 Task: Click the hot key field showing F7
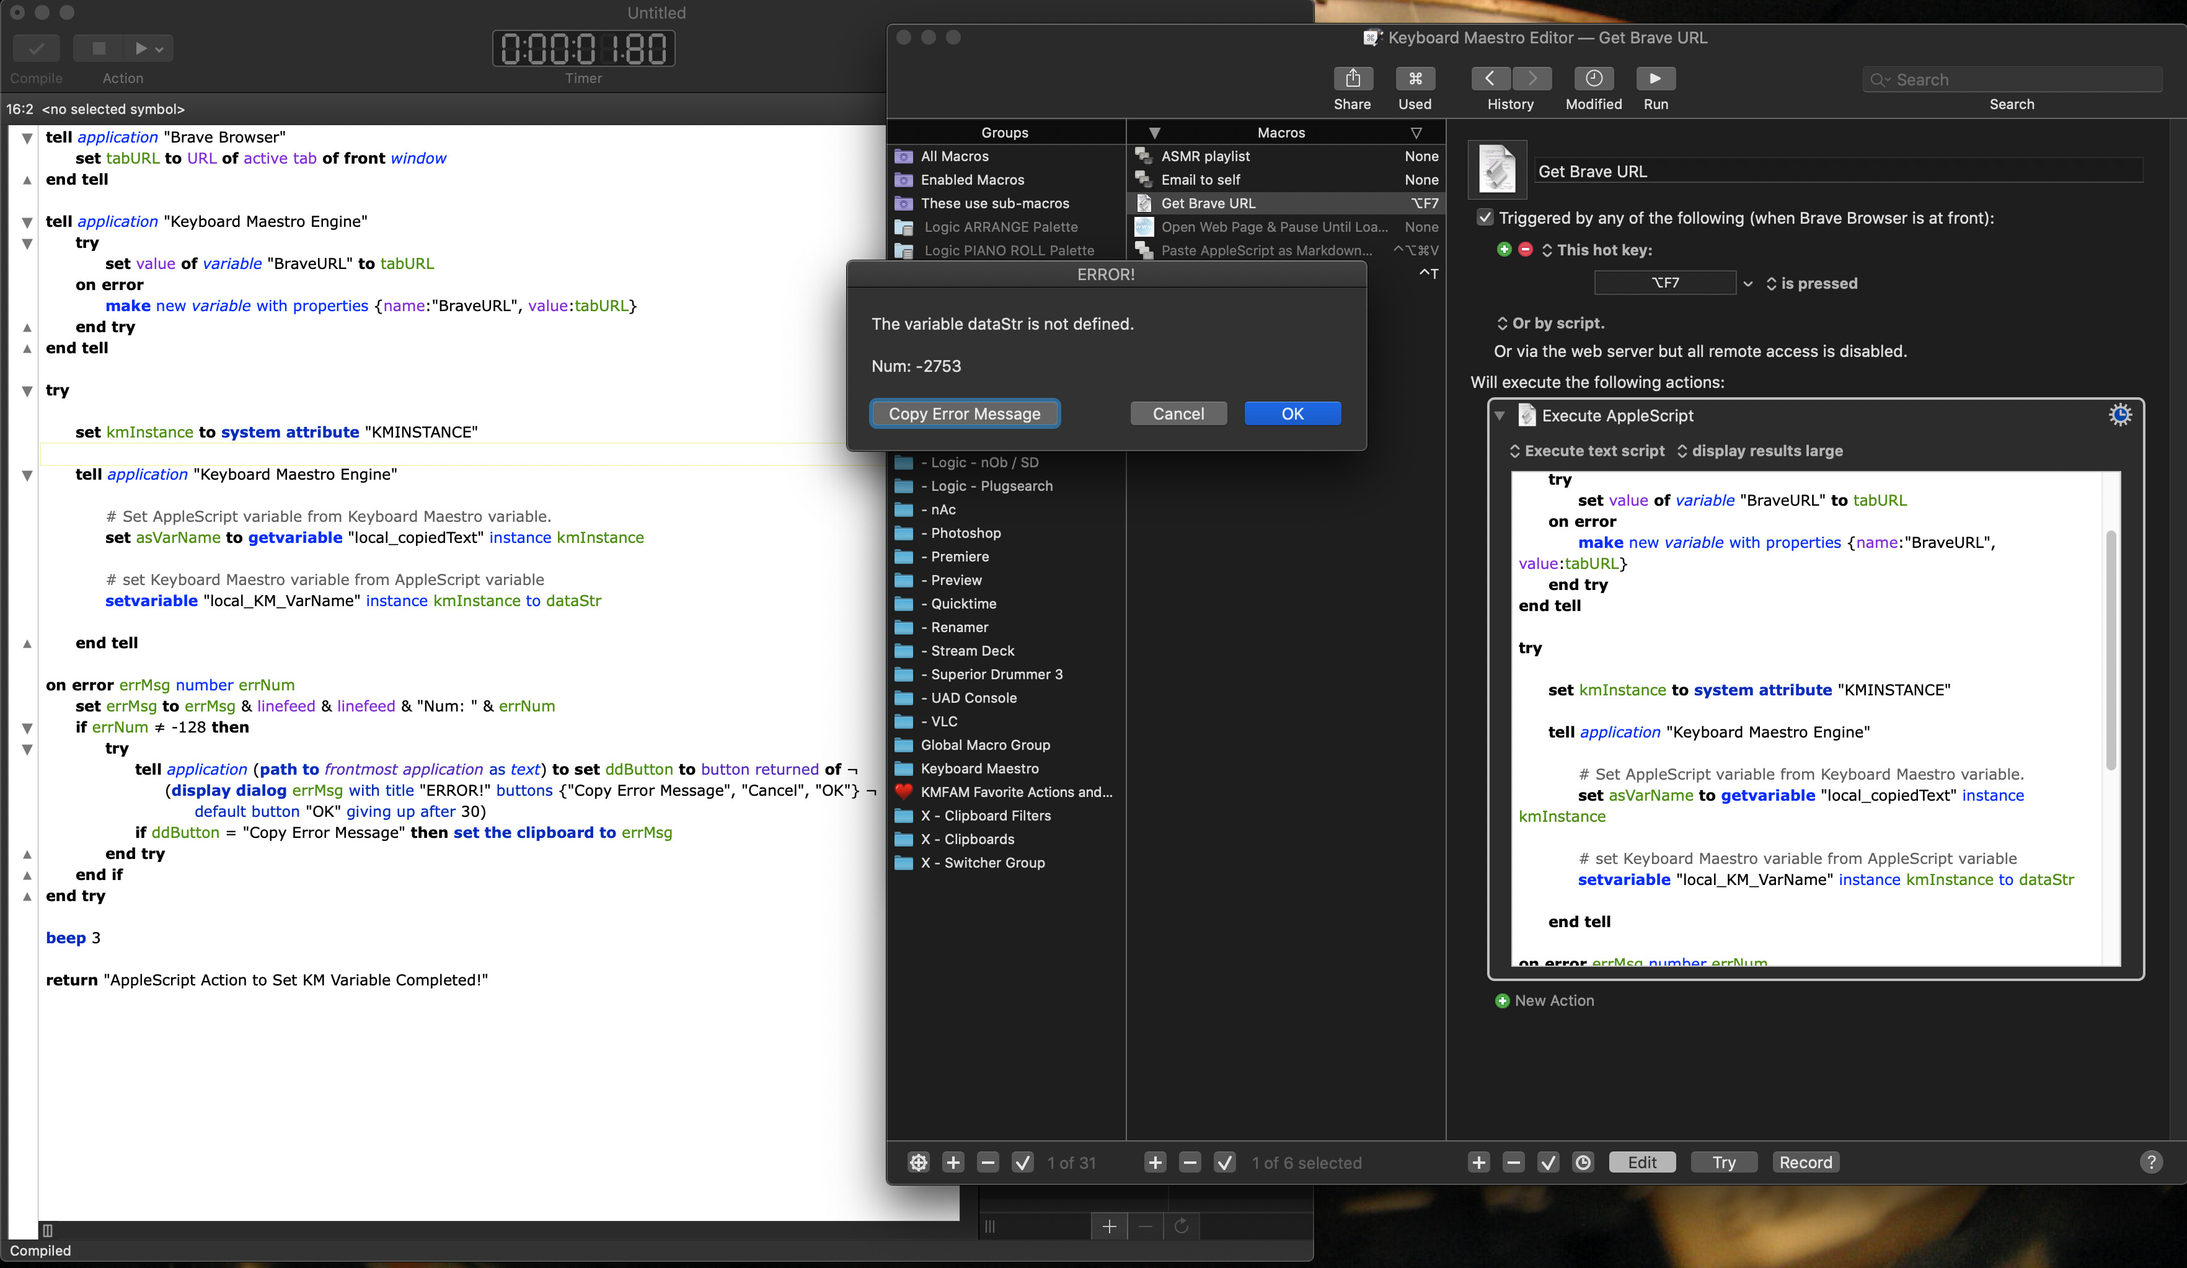(x=1664, y=283)
